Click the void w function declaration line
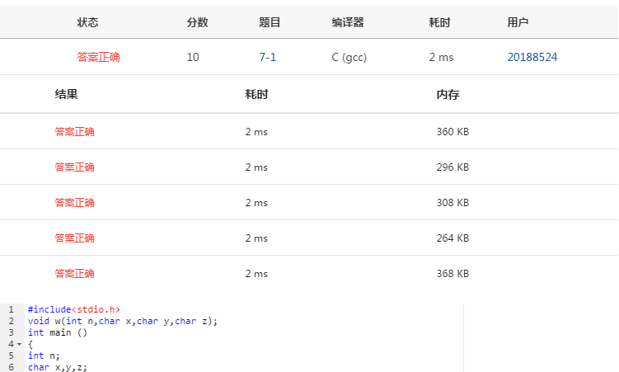The width and height of the screenshot is (619, 372). (122, 321)
